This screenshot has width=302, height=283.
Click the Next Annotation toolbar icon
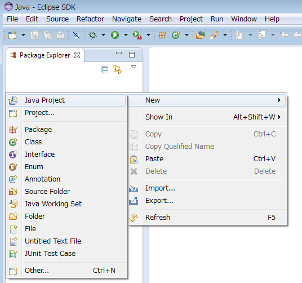(239, 35)
